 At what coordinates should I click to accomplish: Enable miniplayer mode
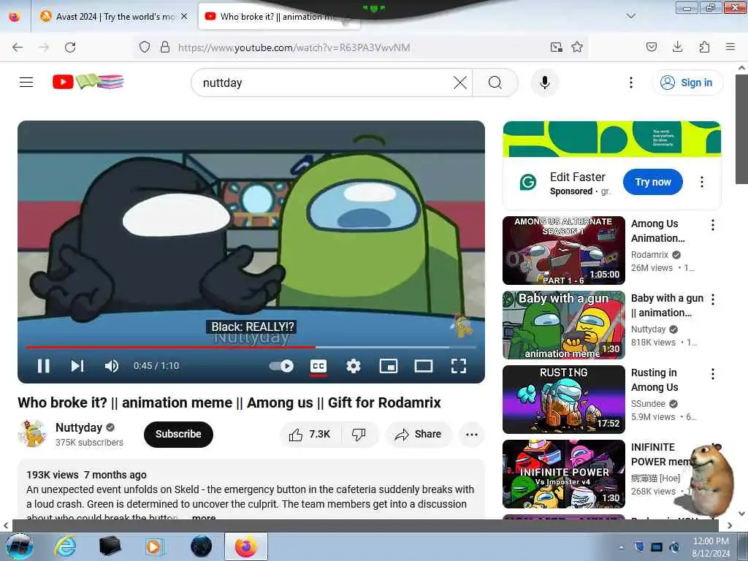389,366
